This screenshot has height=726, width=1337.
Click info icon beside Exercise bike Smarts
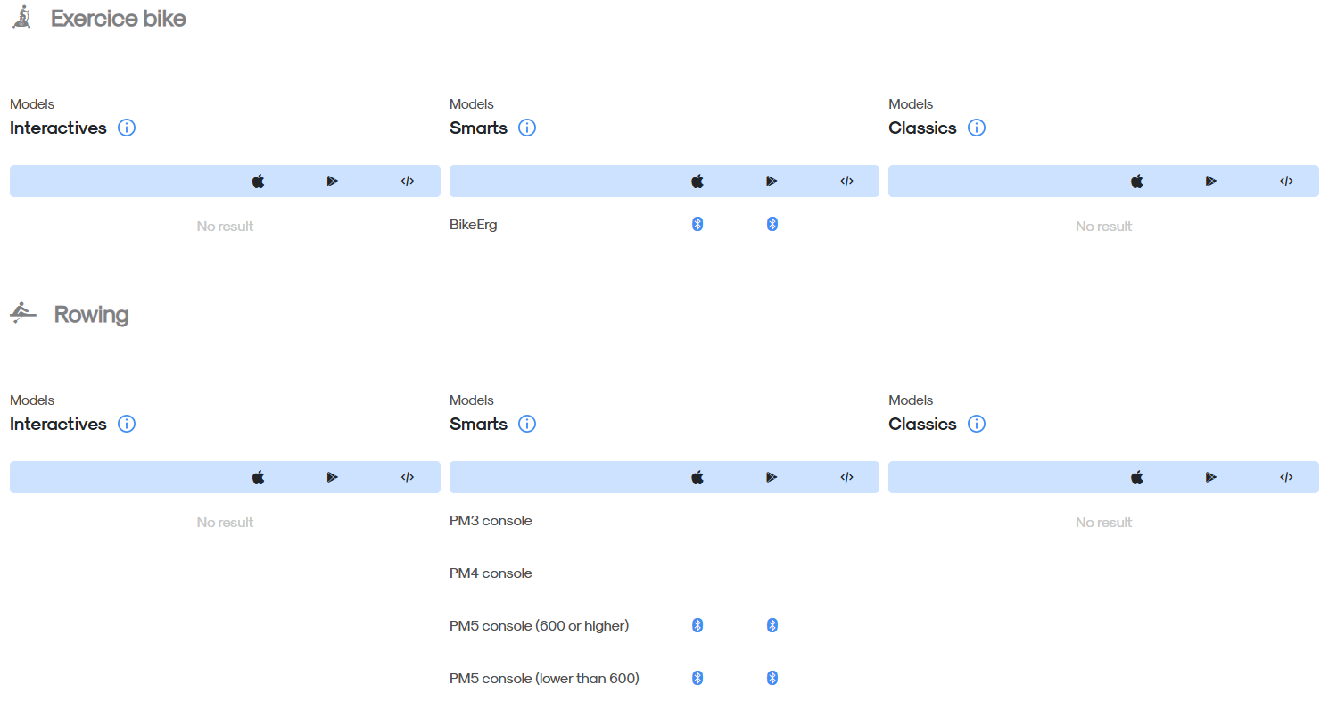point(527,128)
